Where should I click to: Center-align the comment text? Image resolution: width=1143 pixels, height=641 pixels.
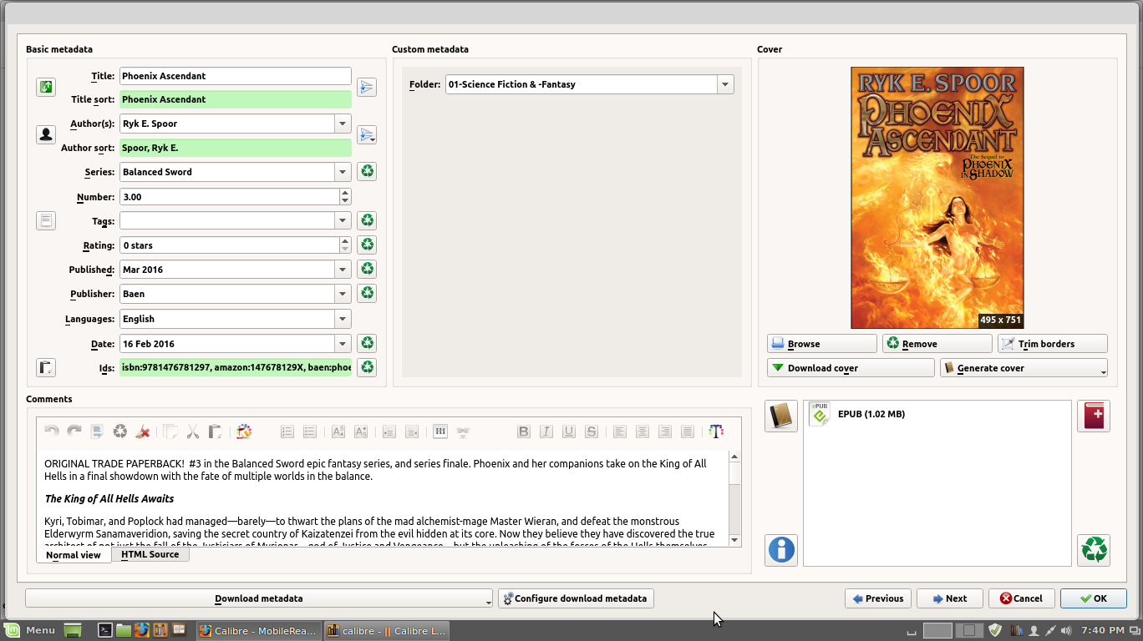tap(643, 432)
